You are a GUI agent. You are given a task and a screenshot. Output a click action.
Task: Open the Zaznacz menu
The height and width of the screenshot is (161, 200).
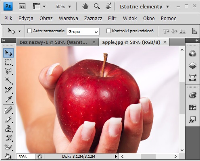(x=93, y=19)
